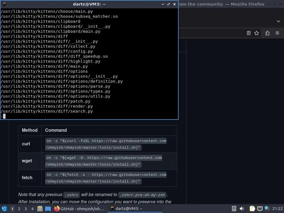The height and width of the screenshot is (213, 284).
Task: Open the network status tray icon
Action: pyautogui.click(x=260, y=209)
